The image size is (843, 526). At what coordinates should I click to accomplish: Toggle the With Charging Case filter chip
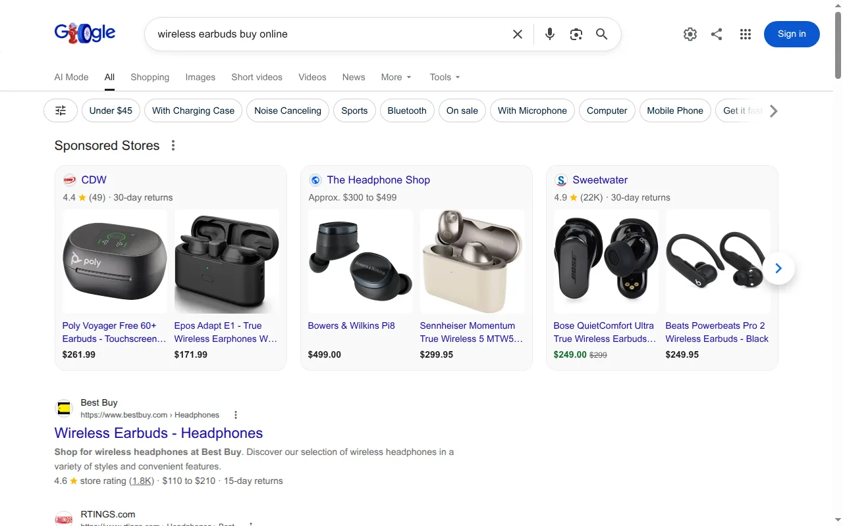[193, 110]
